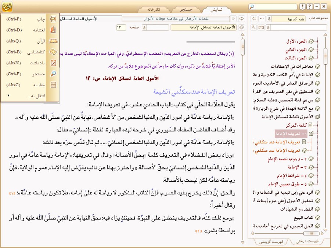The width and height of the screenshot is (331, 248).
Task: Expand tree item الجزء الثالث
Action: pos(311,58)
